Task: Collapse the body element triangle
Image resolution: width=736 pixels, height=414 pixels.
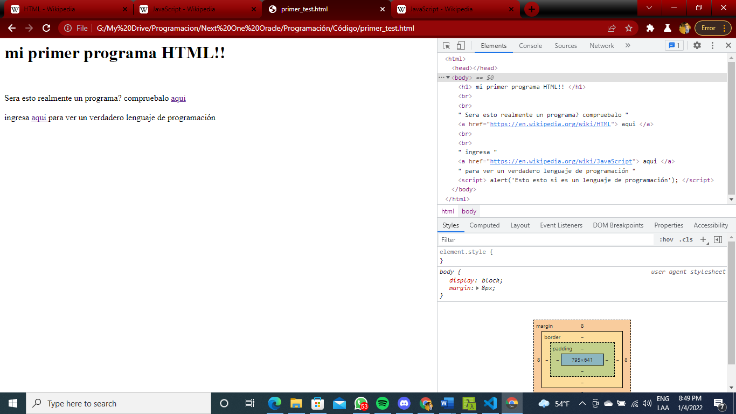Action: click(448, 78)
